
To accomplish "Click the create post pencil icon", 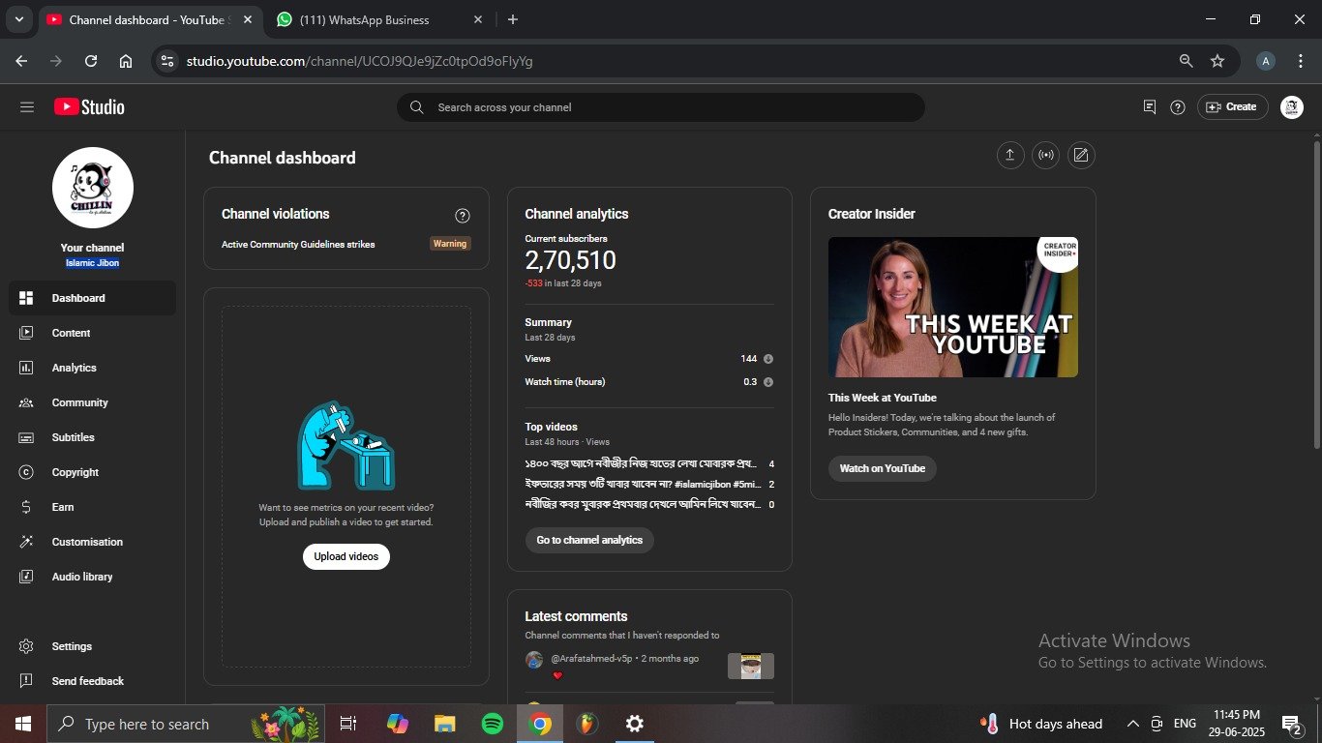I will tap(1081, 156).
